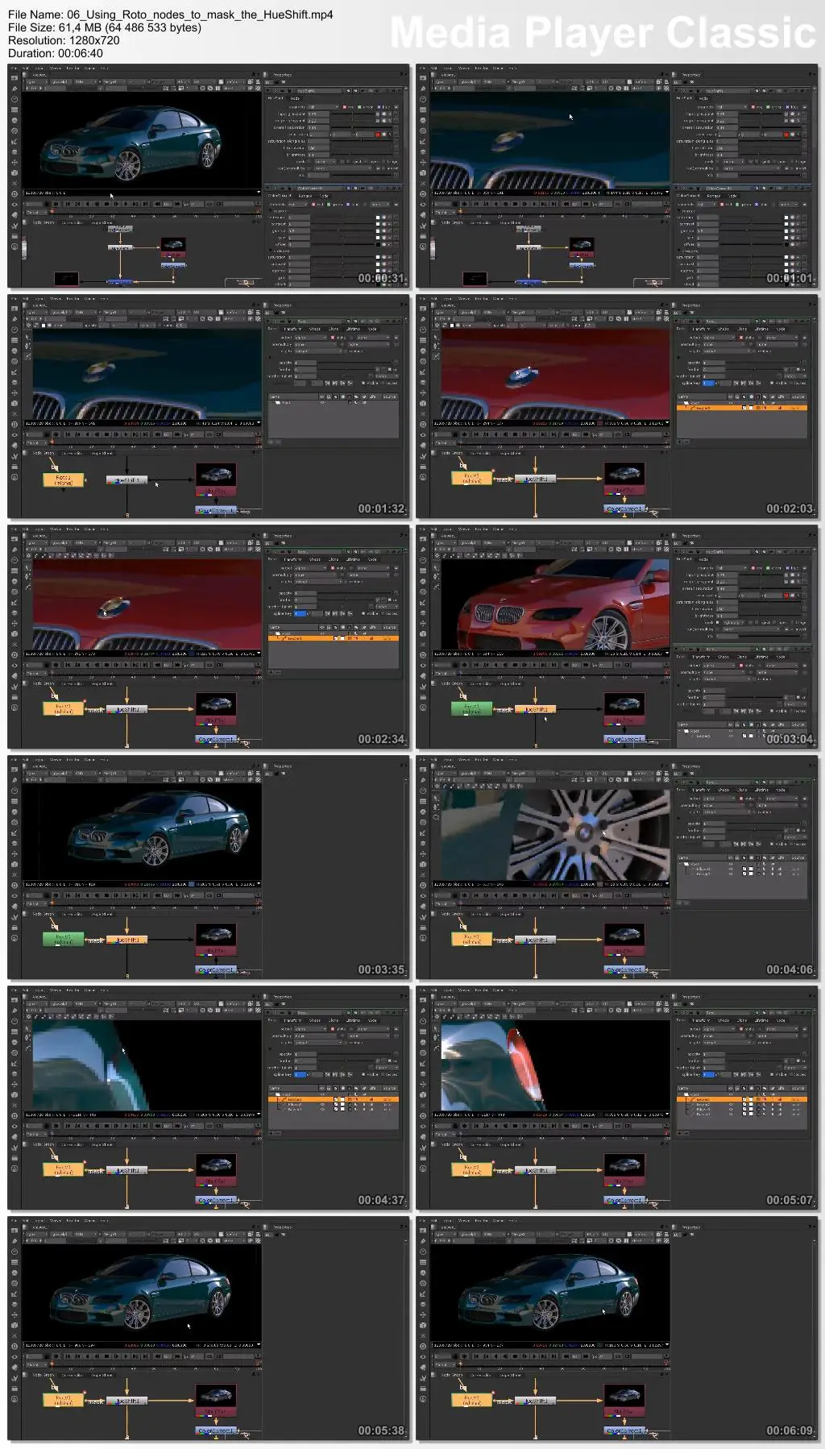Screen dimensions: 825x1449
Task: Open the Node Graph tab in 00:00:31 frame
Action: click(44, 222)
